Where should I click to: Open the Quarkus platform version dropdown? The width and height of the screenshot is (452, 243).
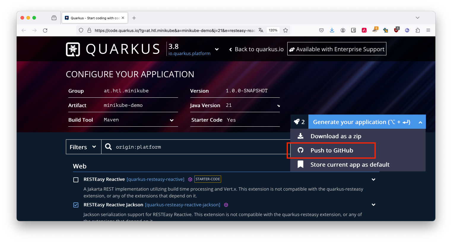217,49
